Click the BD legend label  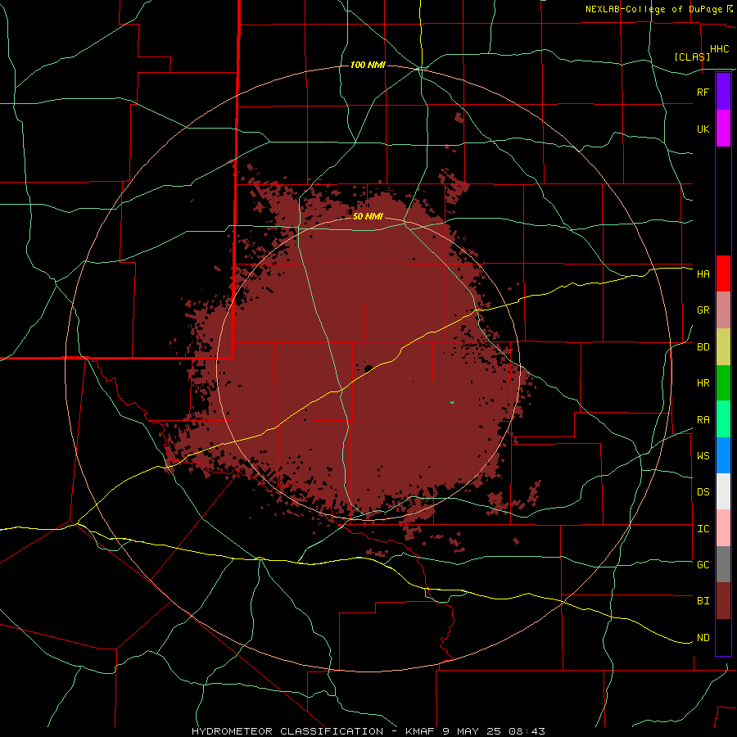(703, 347)
